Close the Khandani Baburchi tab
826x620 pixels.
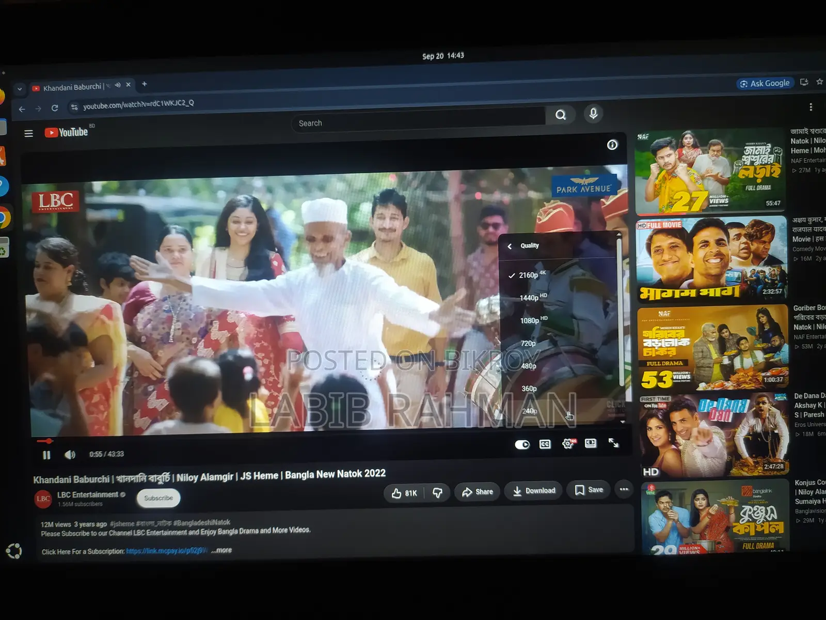[x=129, y=85]
